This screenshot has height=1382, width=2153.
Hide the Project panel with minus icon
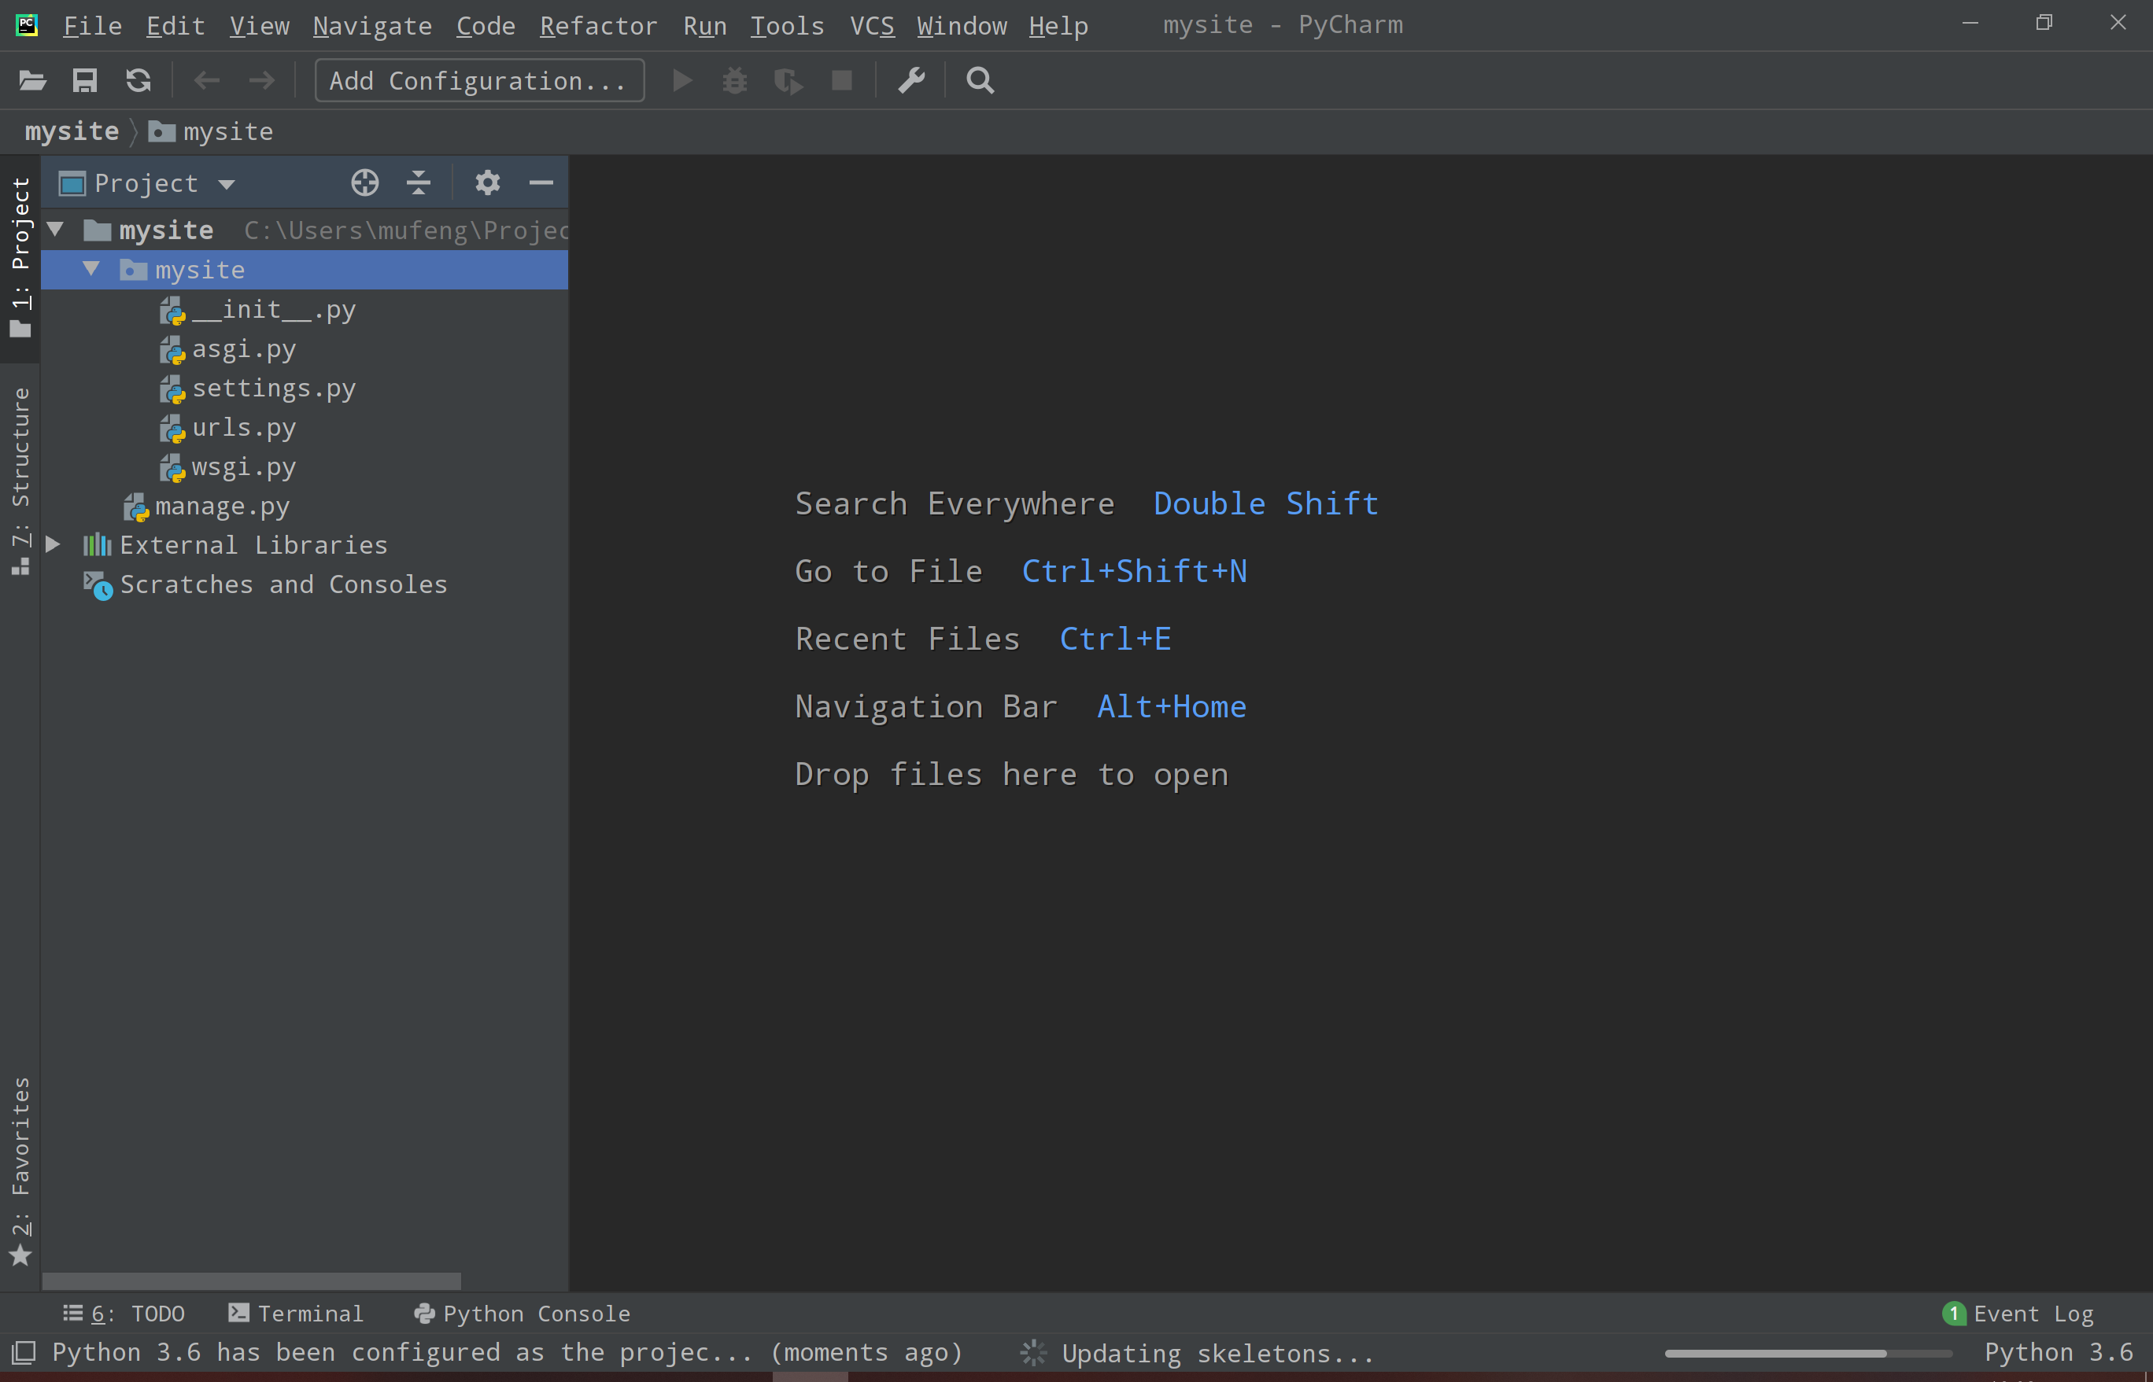click(x=541, y=183)
